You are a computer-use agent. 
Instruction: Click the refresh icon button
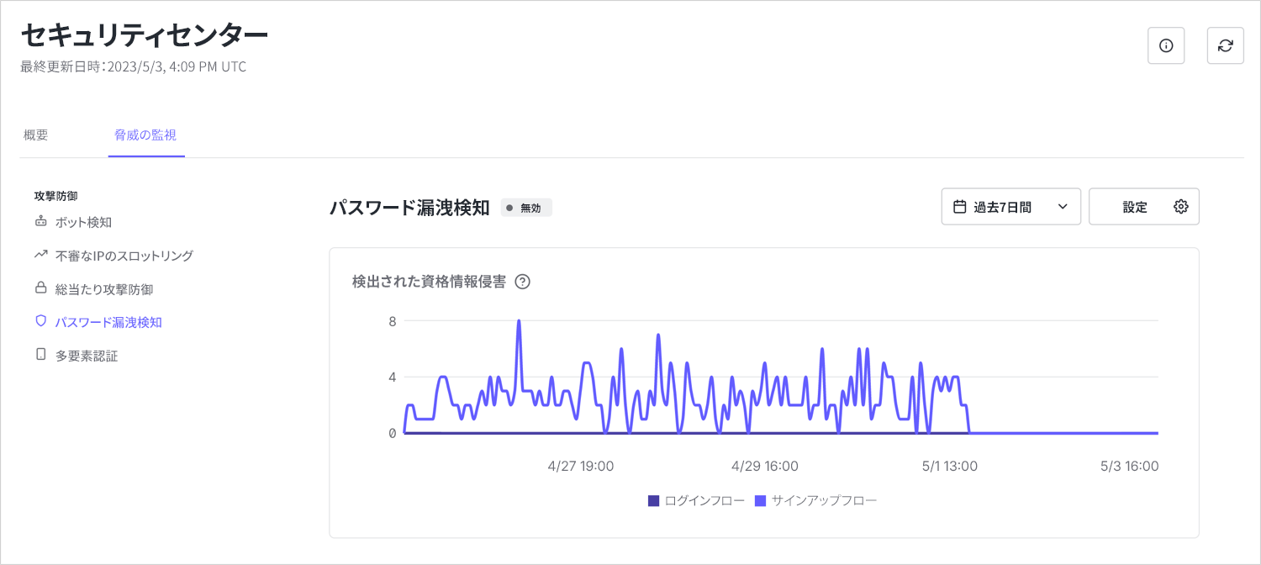coord(1225,45)
